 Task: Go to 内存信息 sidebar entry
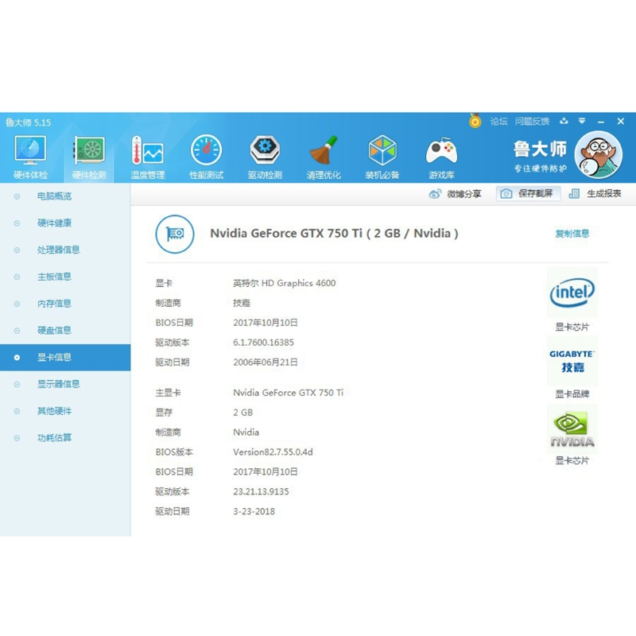click(x=54, y=304)
